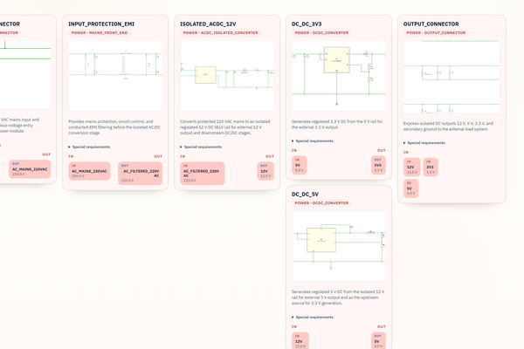
Task: Select 12V output port on ISOLATED_ACDC_12V
Action: click(x=265, y=171)
